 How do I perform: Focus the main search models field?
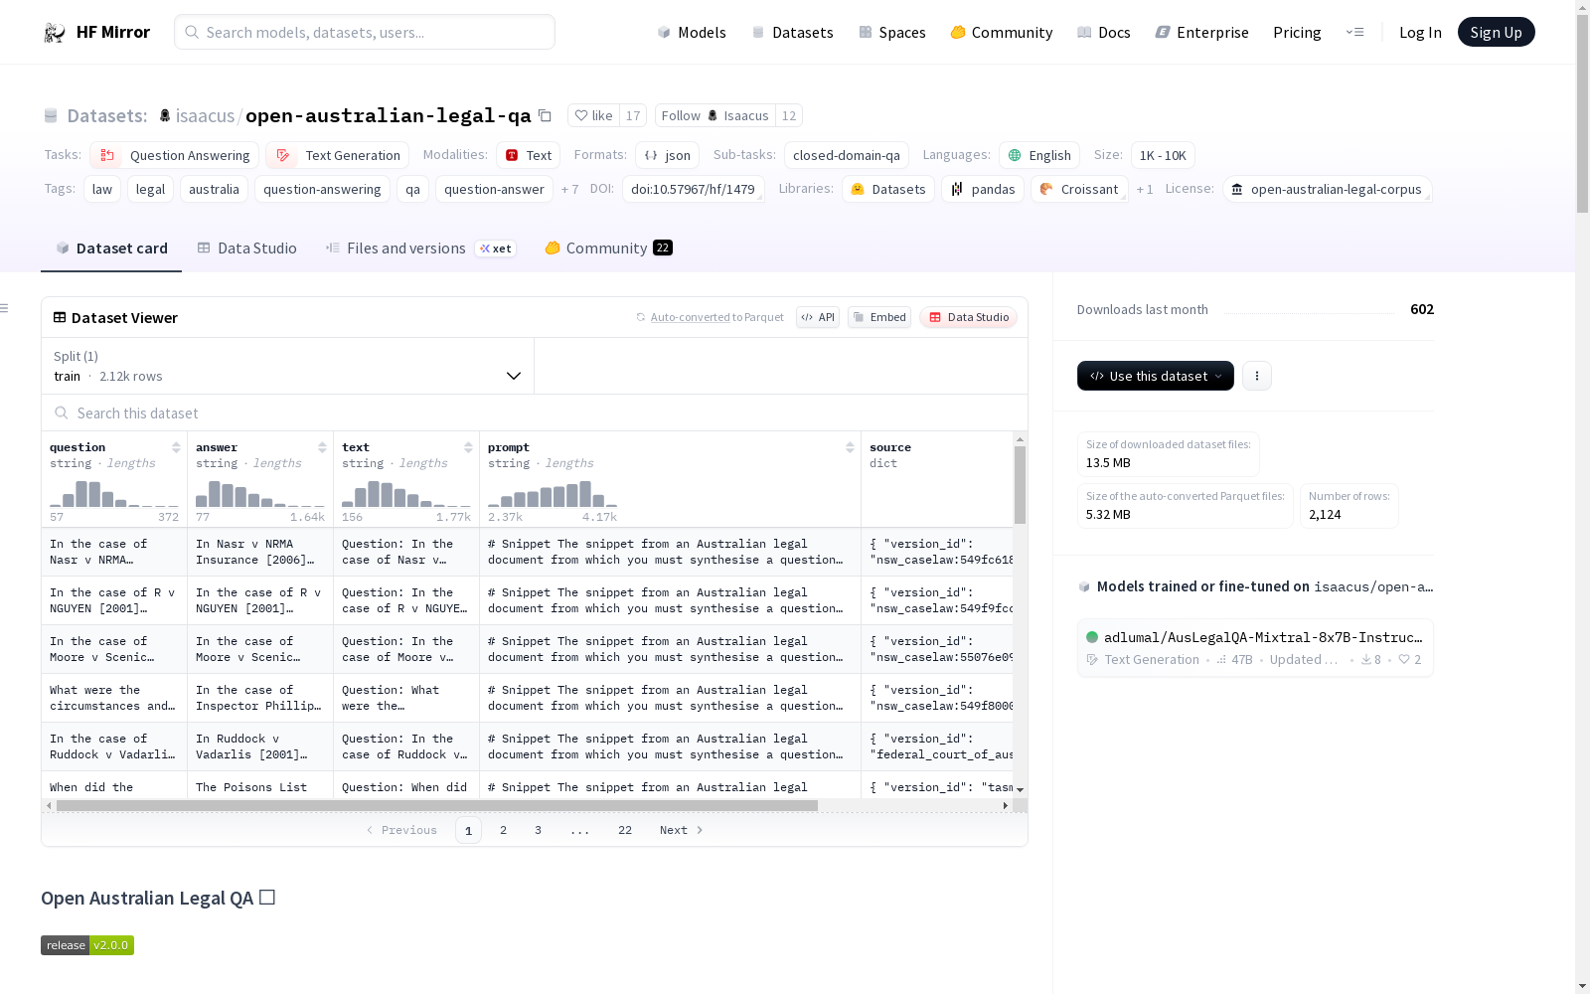(x=365, y=32)
